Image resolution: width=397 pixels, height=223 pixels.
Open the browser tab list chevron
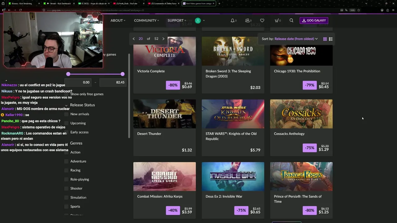pyautogui.click(x=366, y=3)
